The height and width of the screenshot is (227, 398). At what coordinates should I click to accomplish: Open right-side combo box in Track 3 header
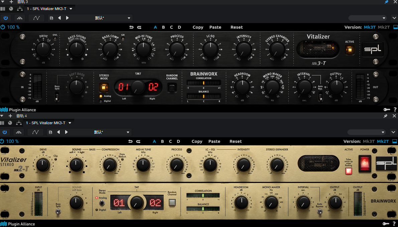pyautogui.click(x=368, y=18)
